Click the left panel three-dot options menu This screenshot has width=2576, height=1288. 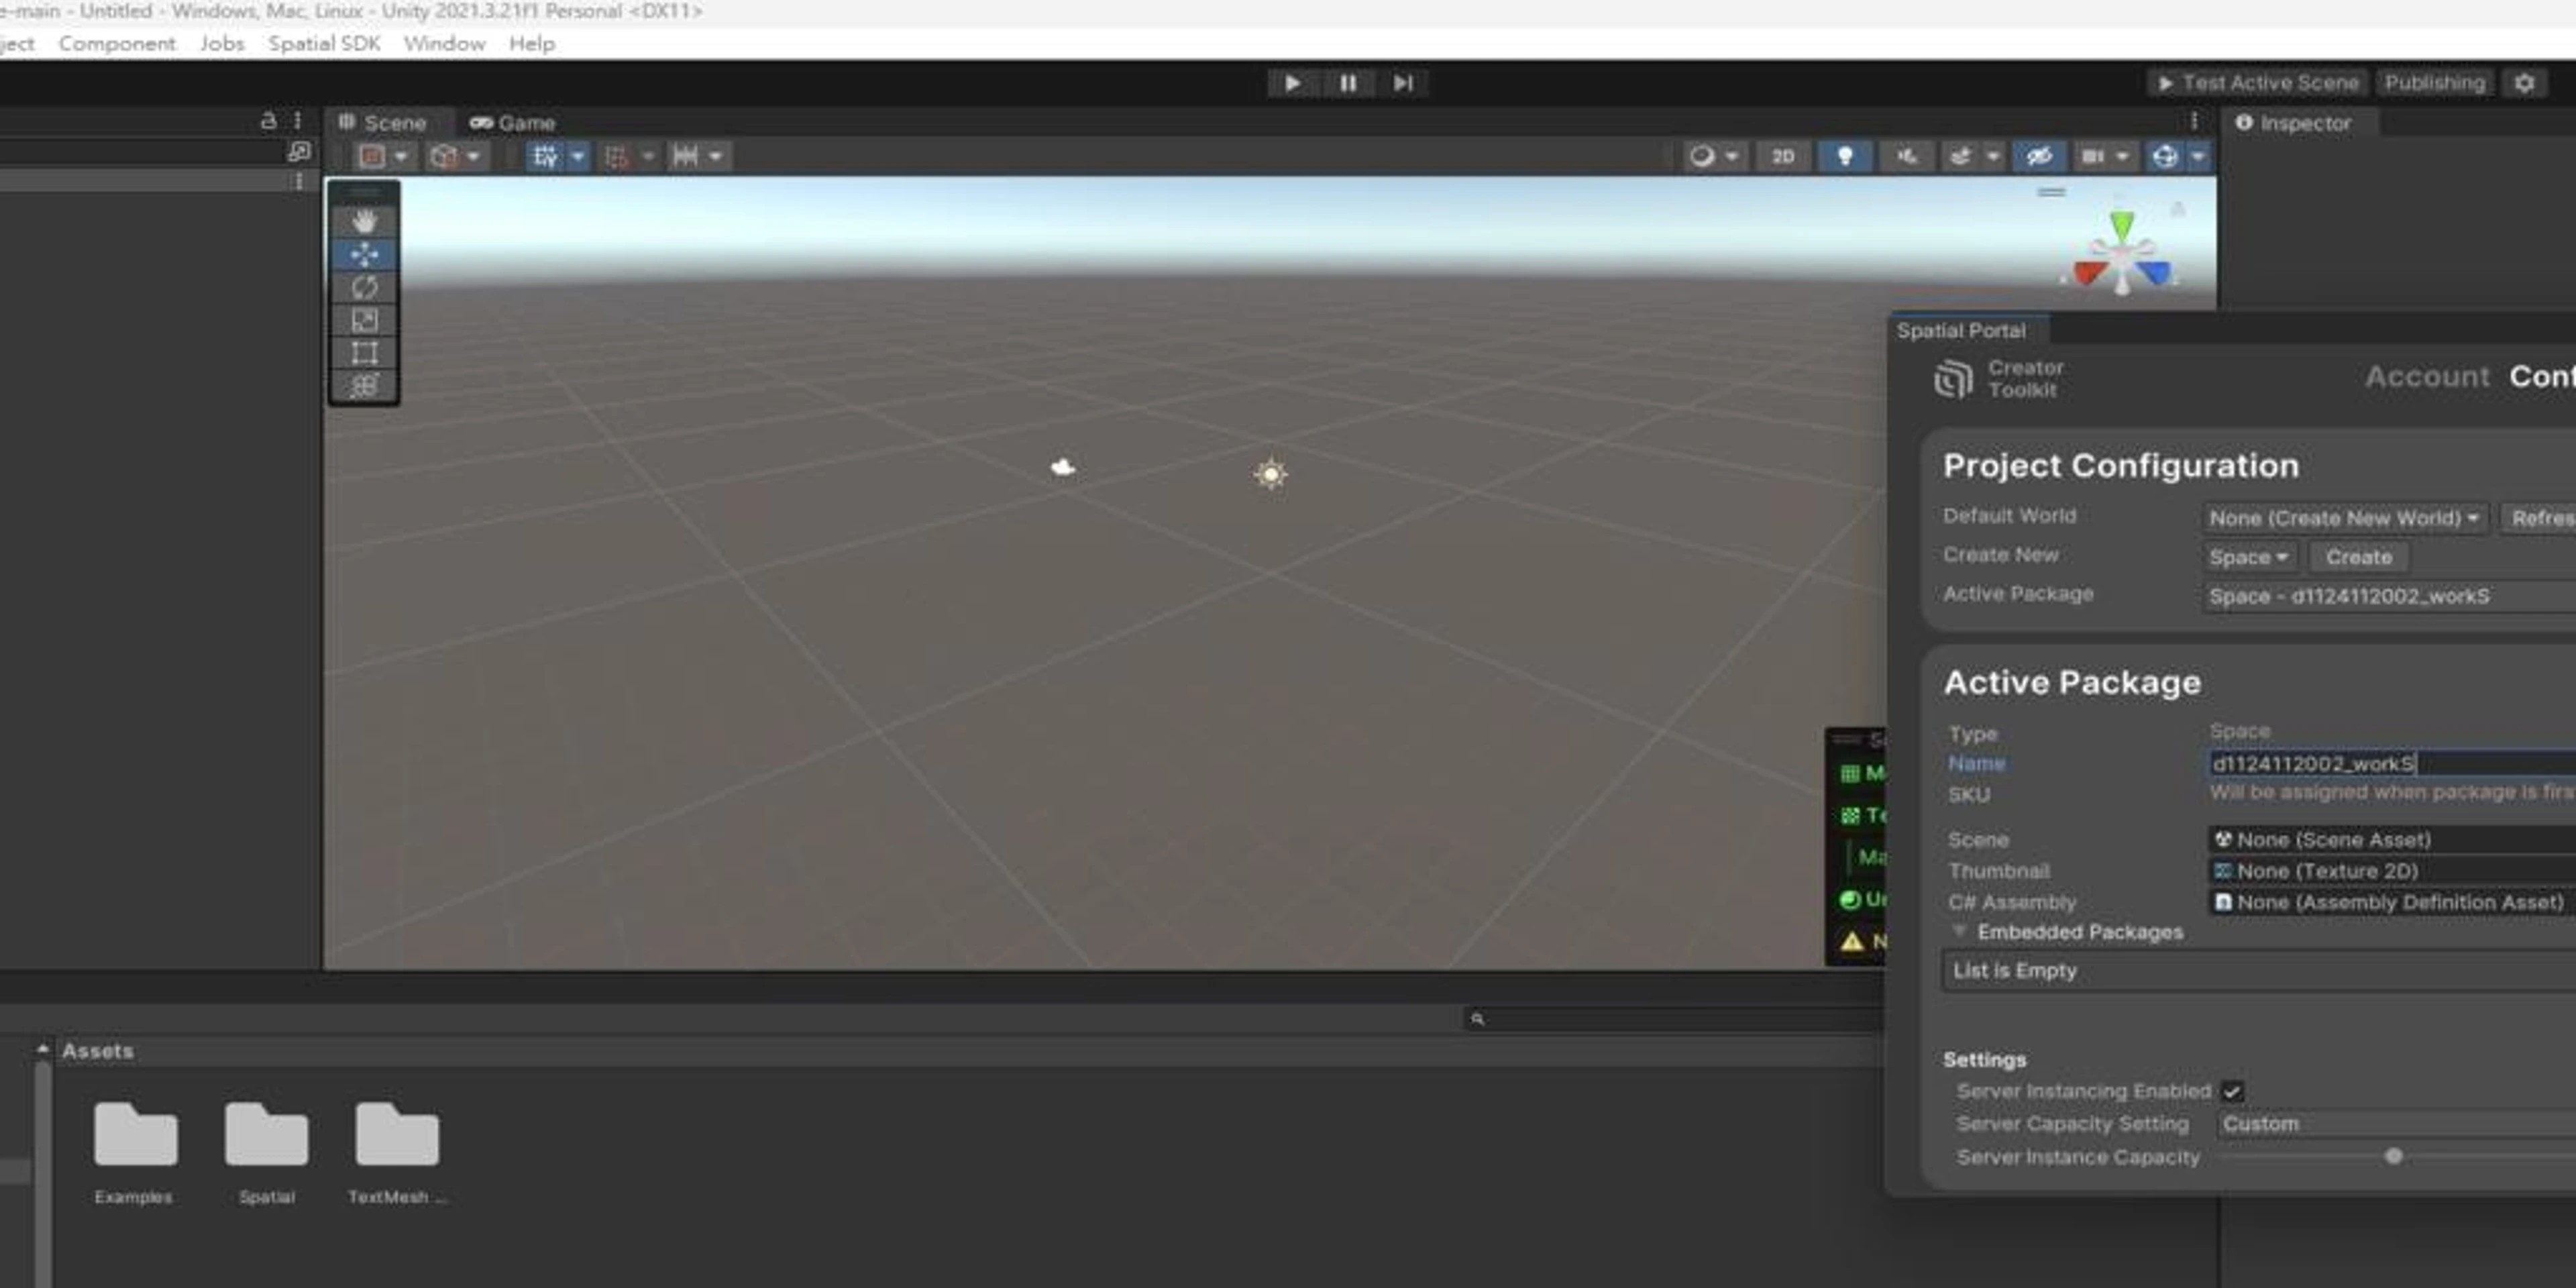[297, 121]
